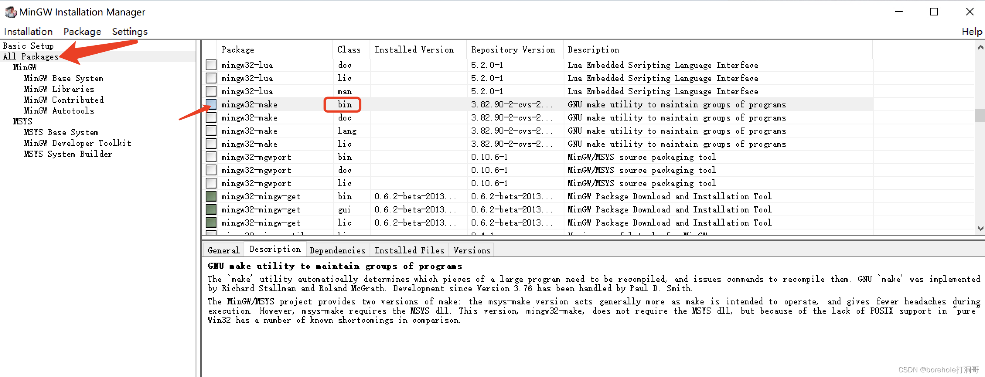
Task: Switch to the Dependencies tab
Action: click(337, 251)
